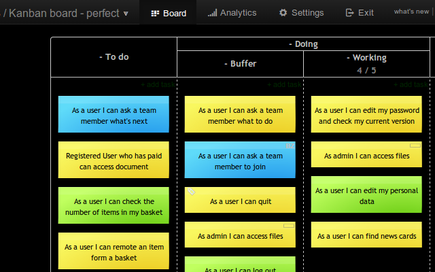This screenshot has width=435, height=272.
Task: Collapse the Working column header
Action: tap(348, 58)
